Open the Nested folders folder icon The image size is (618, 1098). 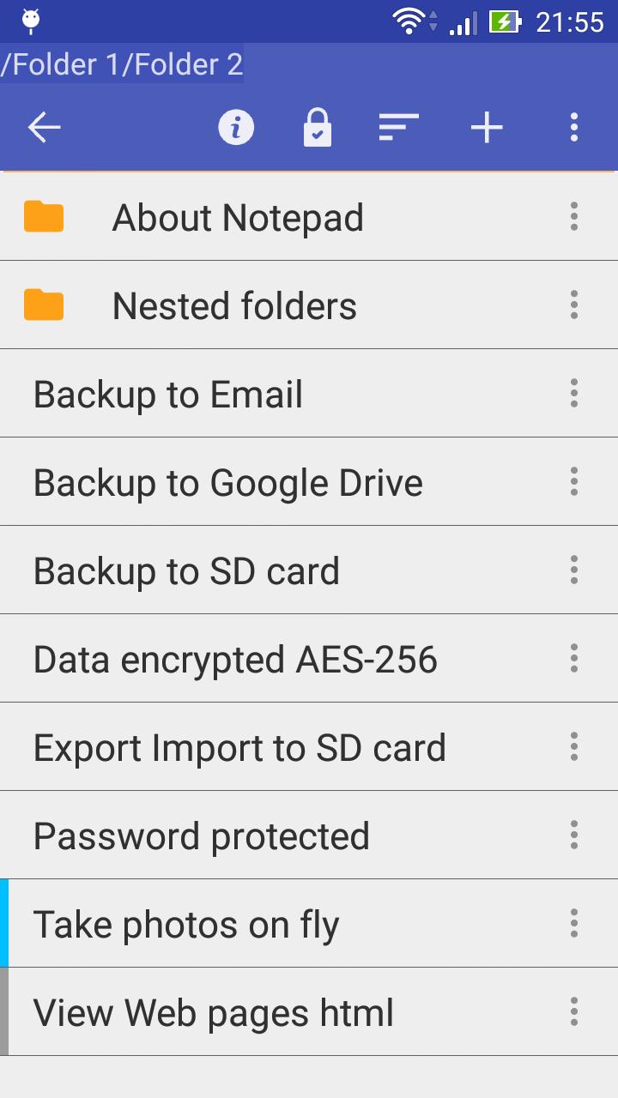pyautogui.click(x=44, y=305)
